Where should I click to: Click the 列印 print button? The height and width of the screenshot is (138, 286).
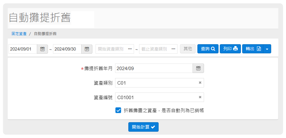(x=230, y=49)
